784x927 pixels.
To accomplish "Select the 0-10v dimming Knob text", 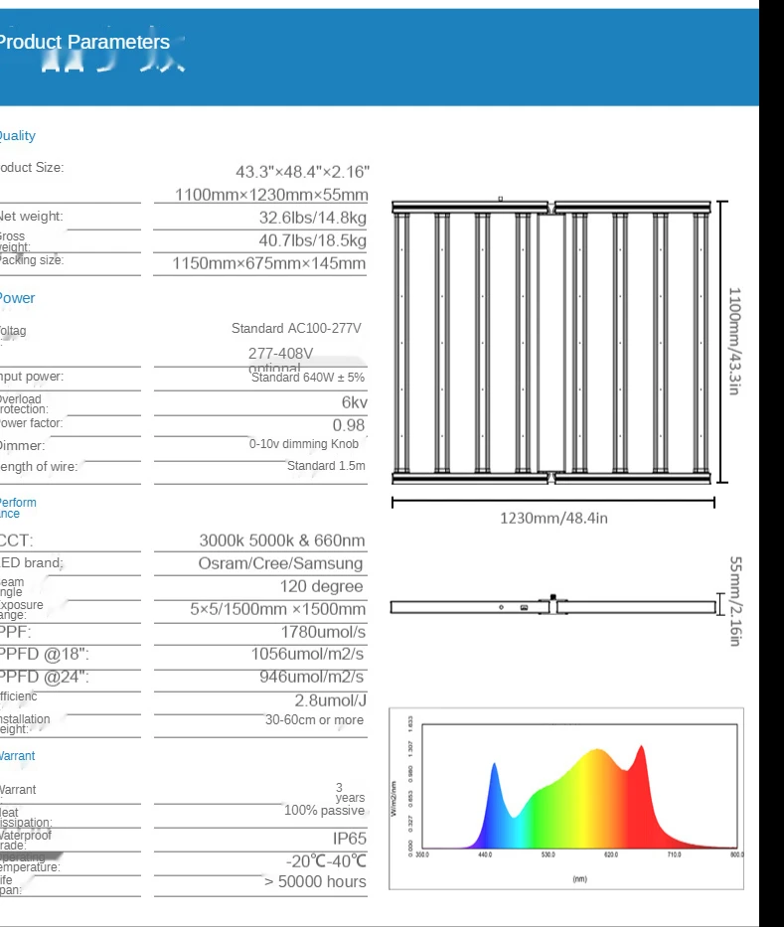I will click(303, 444).
